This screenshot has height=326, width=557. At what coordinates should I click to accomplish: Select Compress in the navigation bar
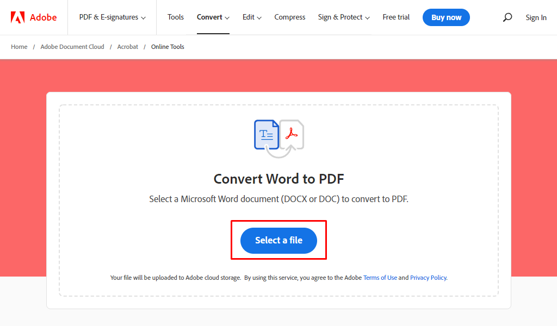290,17
